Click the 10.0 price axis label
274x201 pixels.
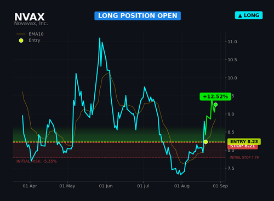(x=232, y=78)
